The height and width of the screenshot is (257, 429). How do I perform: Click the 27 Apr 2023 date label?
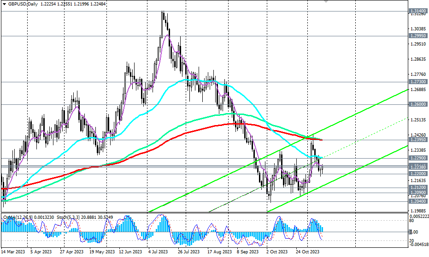tap(71, 251)
